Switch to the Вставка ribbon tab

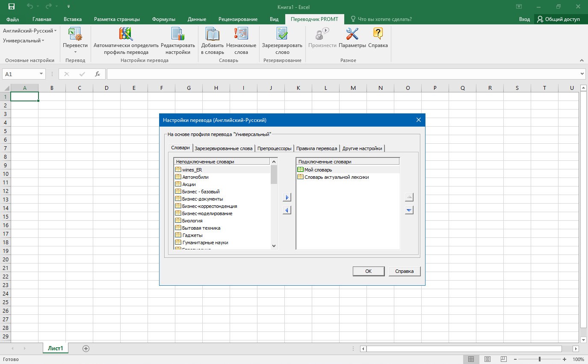(73, 19)
